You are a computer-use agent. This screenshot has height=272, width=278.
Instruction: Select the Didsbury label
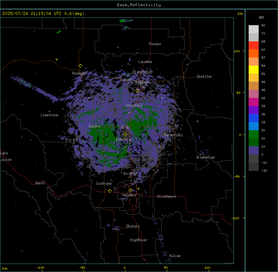[x=124, y=139]
